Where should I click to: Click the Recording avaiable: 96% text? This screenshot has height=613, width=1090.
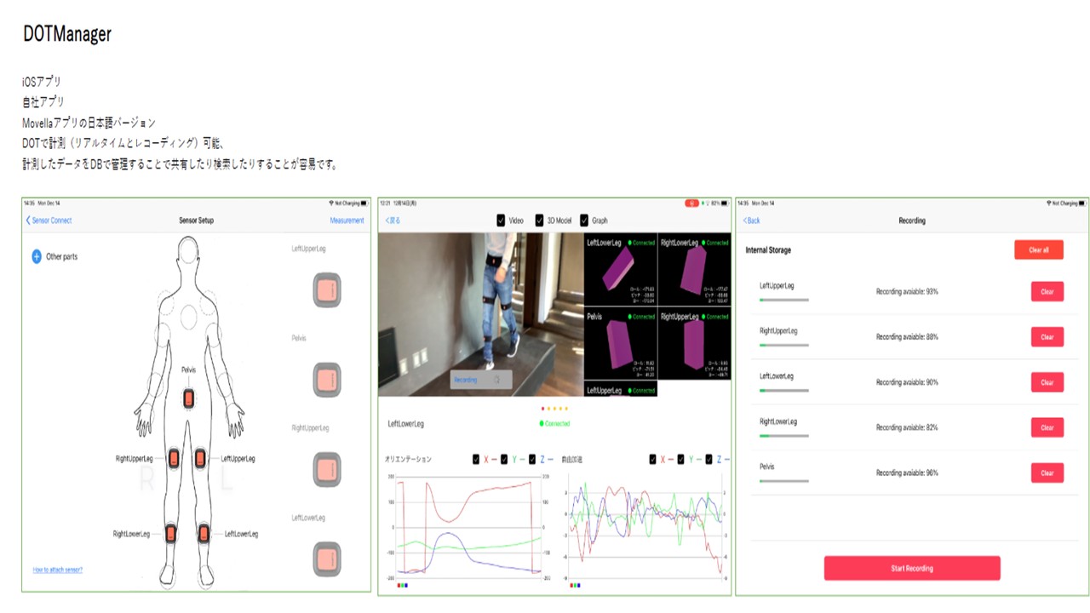[907, 473]
